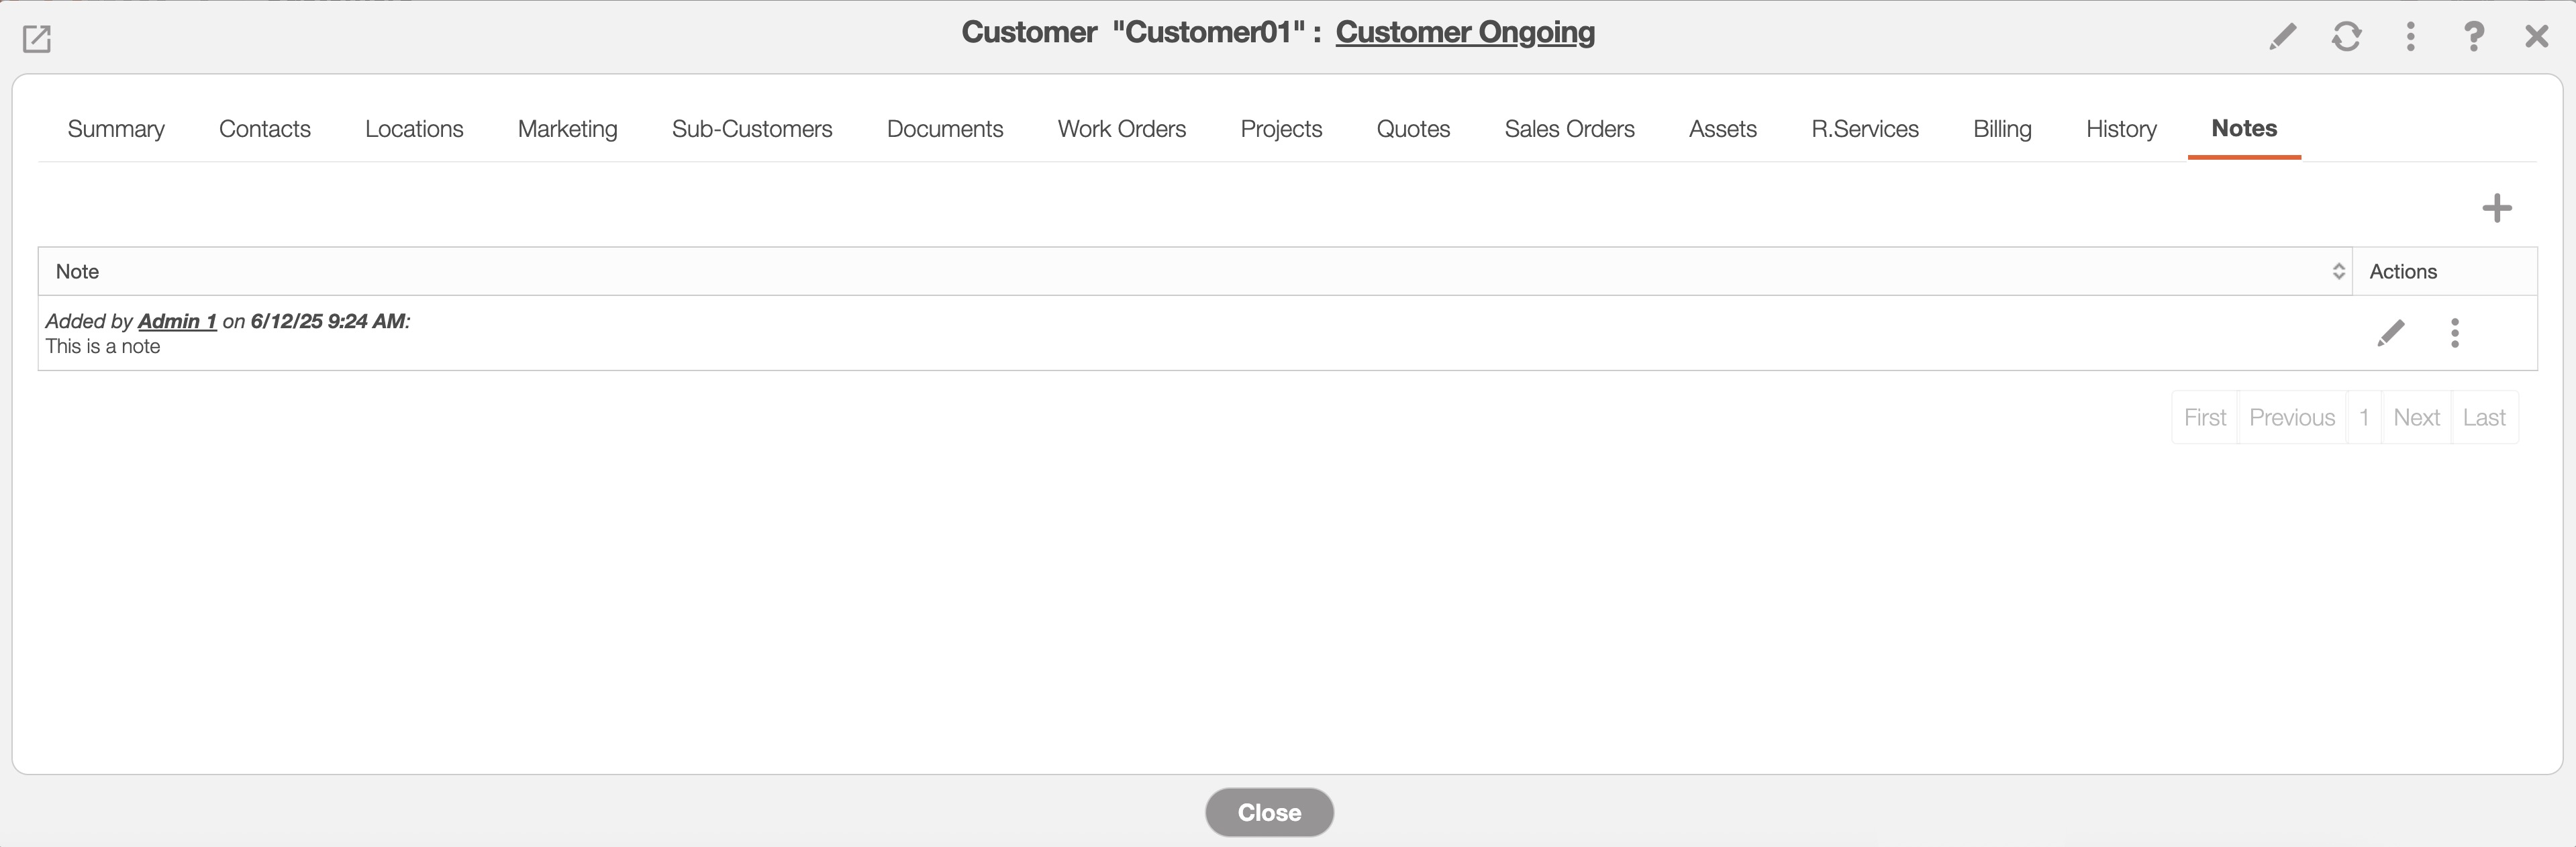This screenshot has height=847, width=2576.
Task: Go to the Next page of notes
Action: click(x=2416, y=417)
